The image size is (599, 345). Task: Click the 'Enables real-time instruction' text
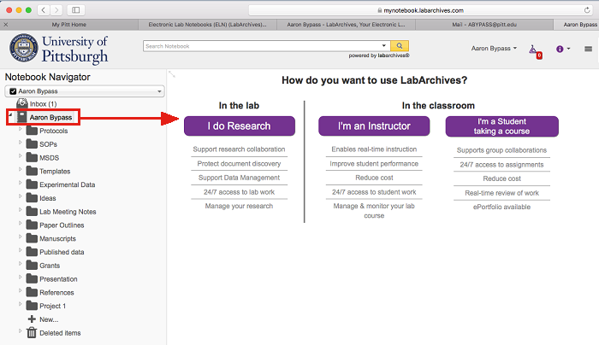[374, 149]
